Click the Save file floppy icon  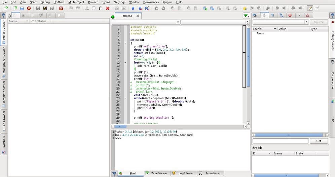coord(38,8)
